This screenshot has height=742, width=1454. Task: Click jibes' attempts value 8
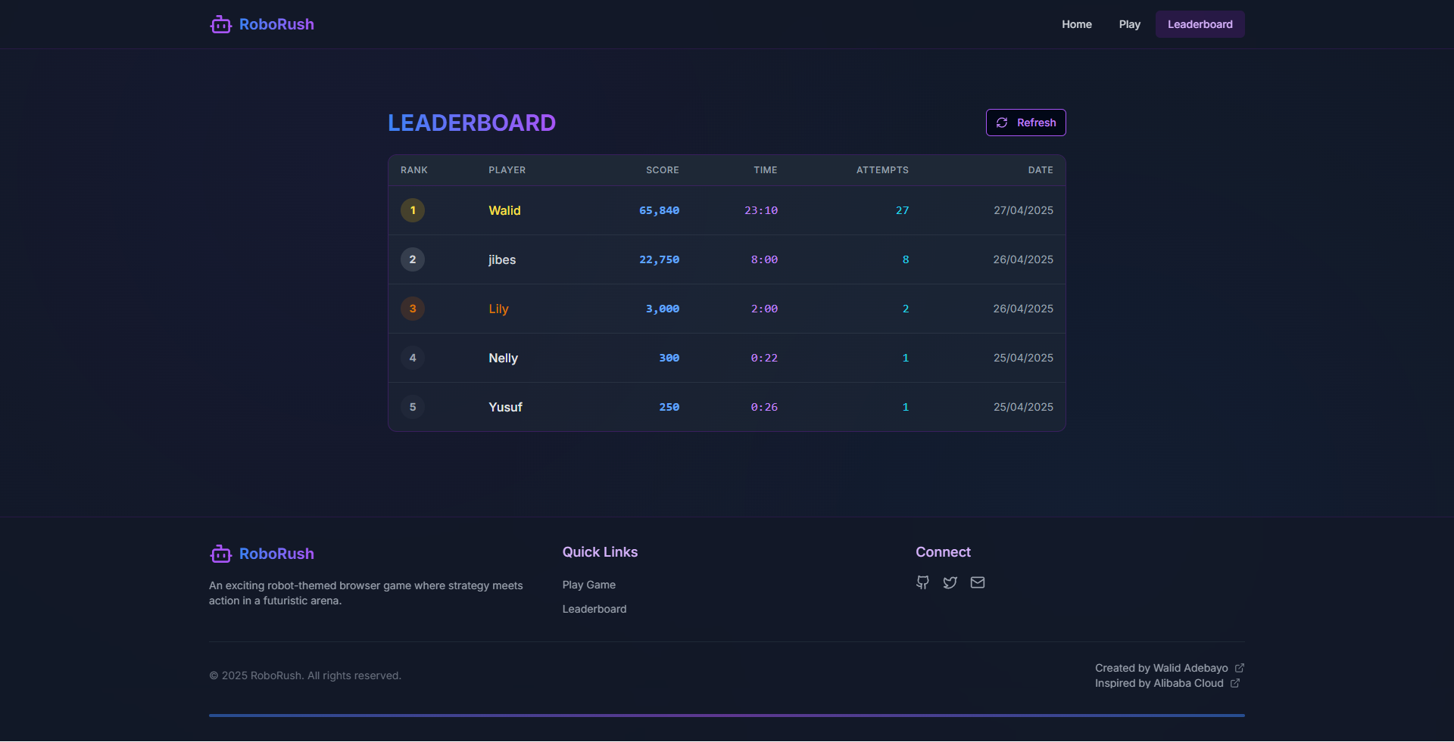[906, 259]
